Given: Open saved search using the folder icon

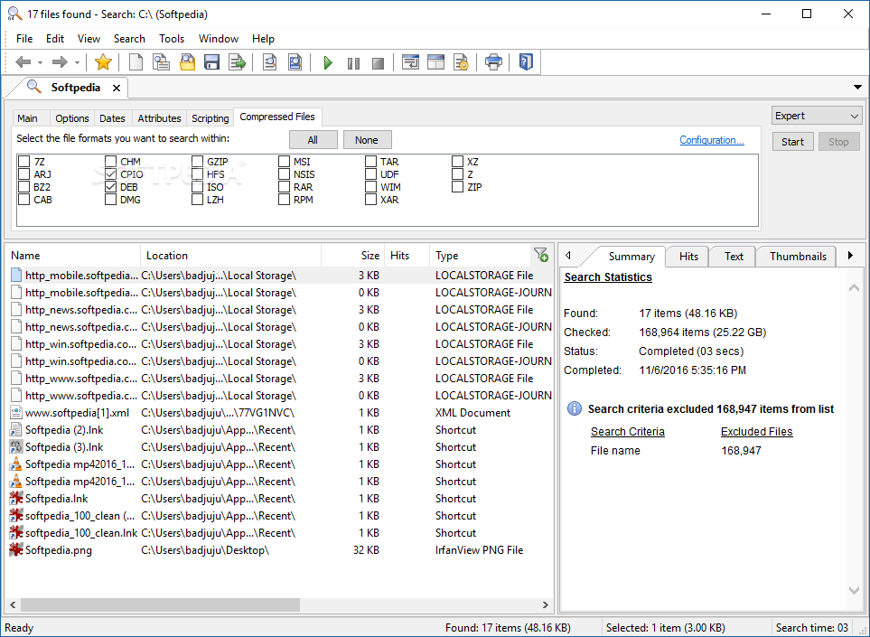Looking at the screenshot, I should pos(187,62).
